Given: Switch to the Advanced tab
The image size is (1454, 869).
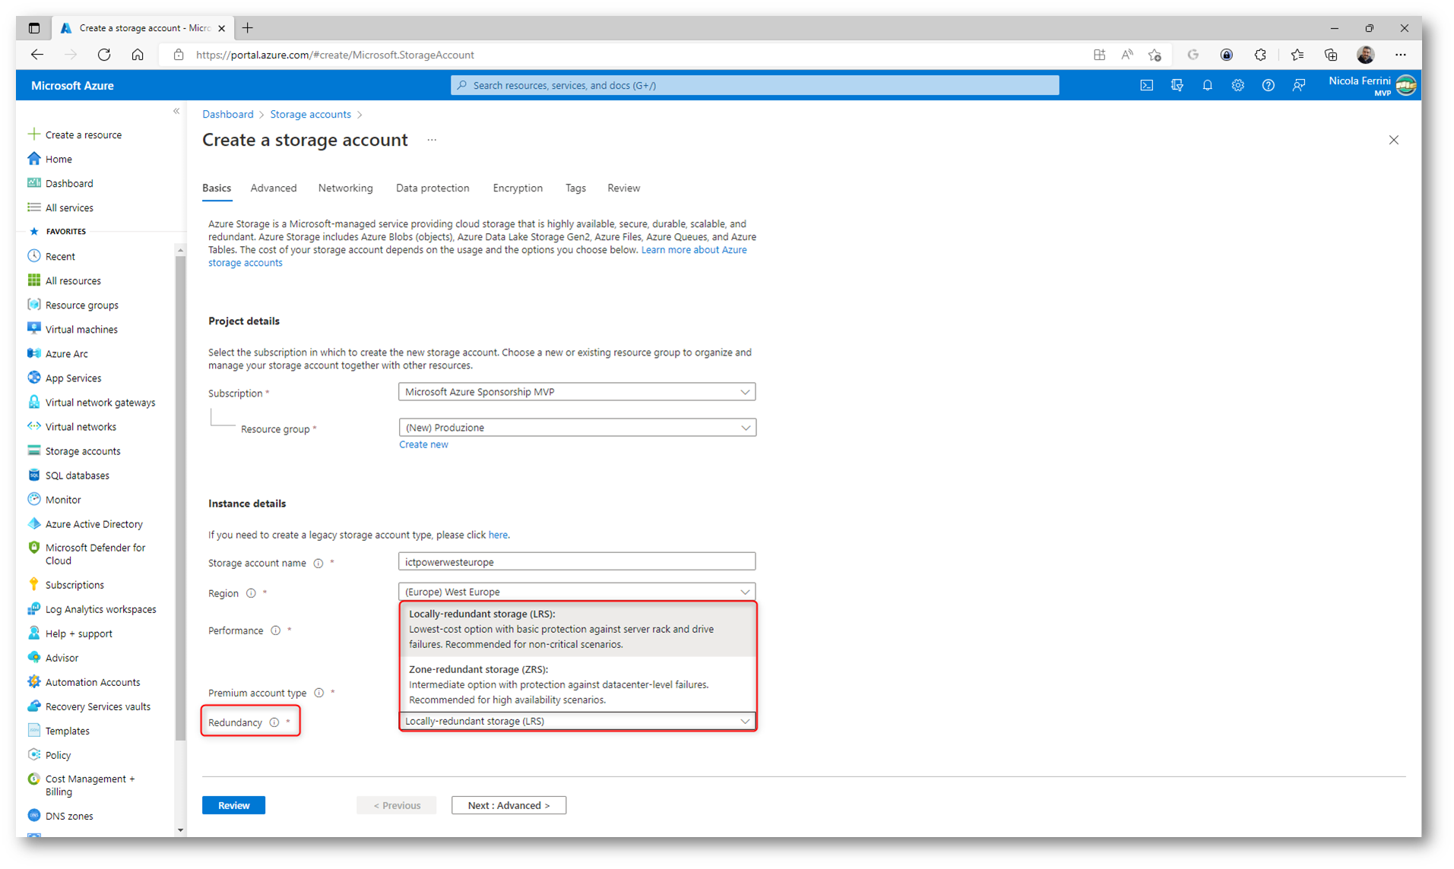Looking at the screenshot, I should coord(274,188).
